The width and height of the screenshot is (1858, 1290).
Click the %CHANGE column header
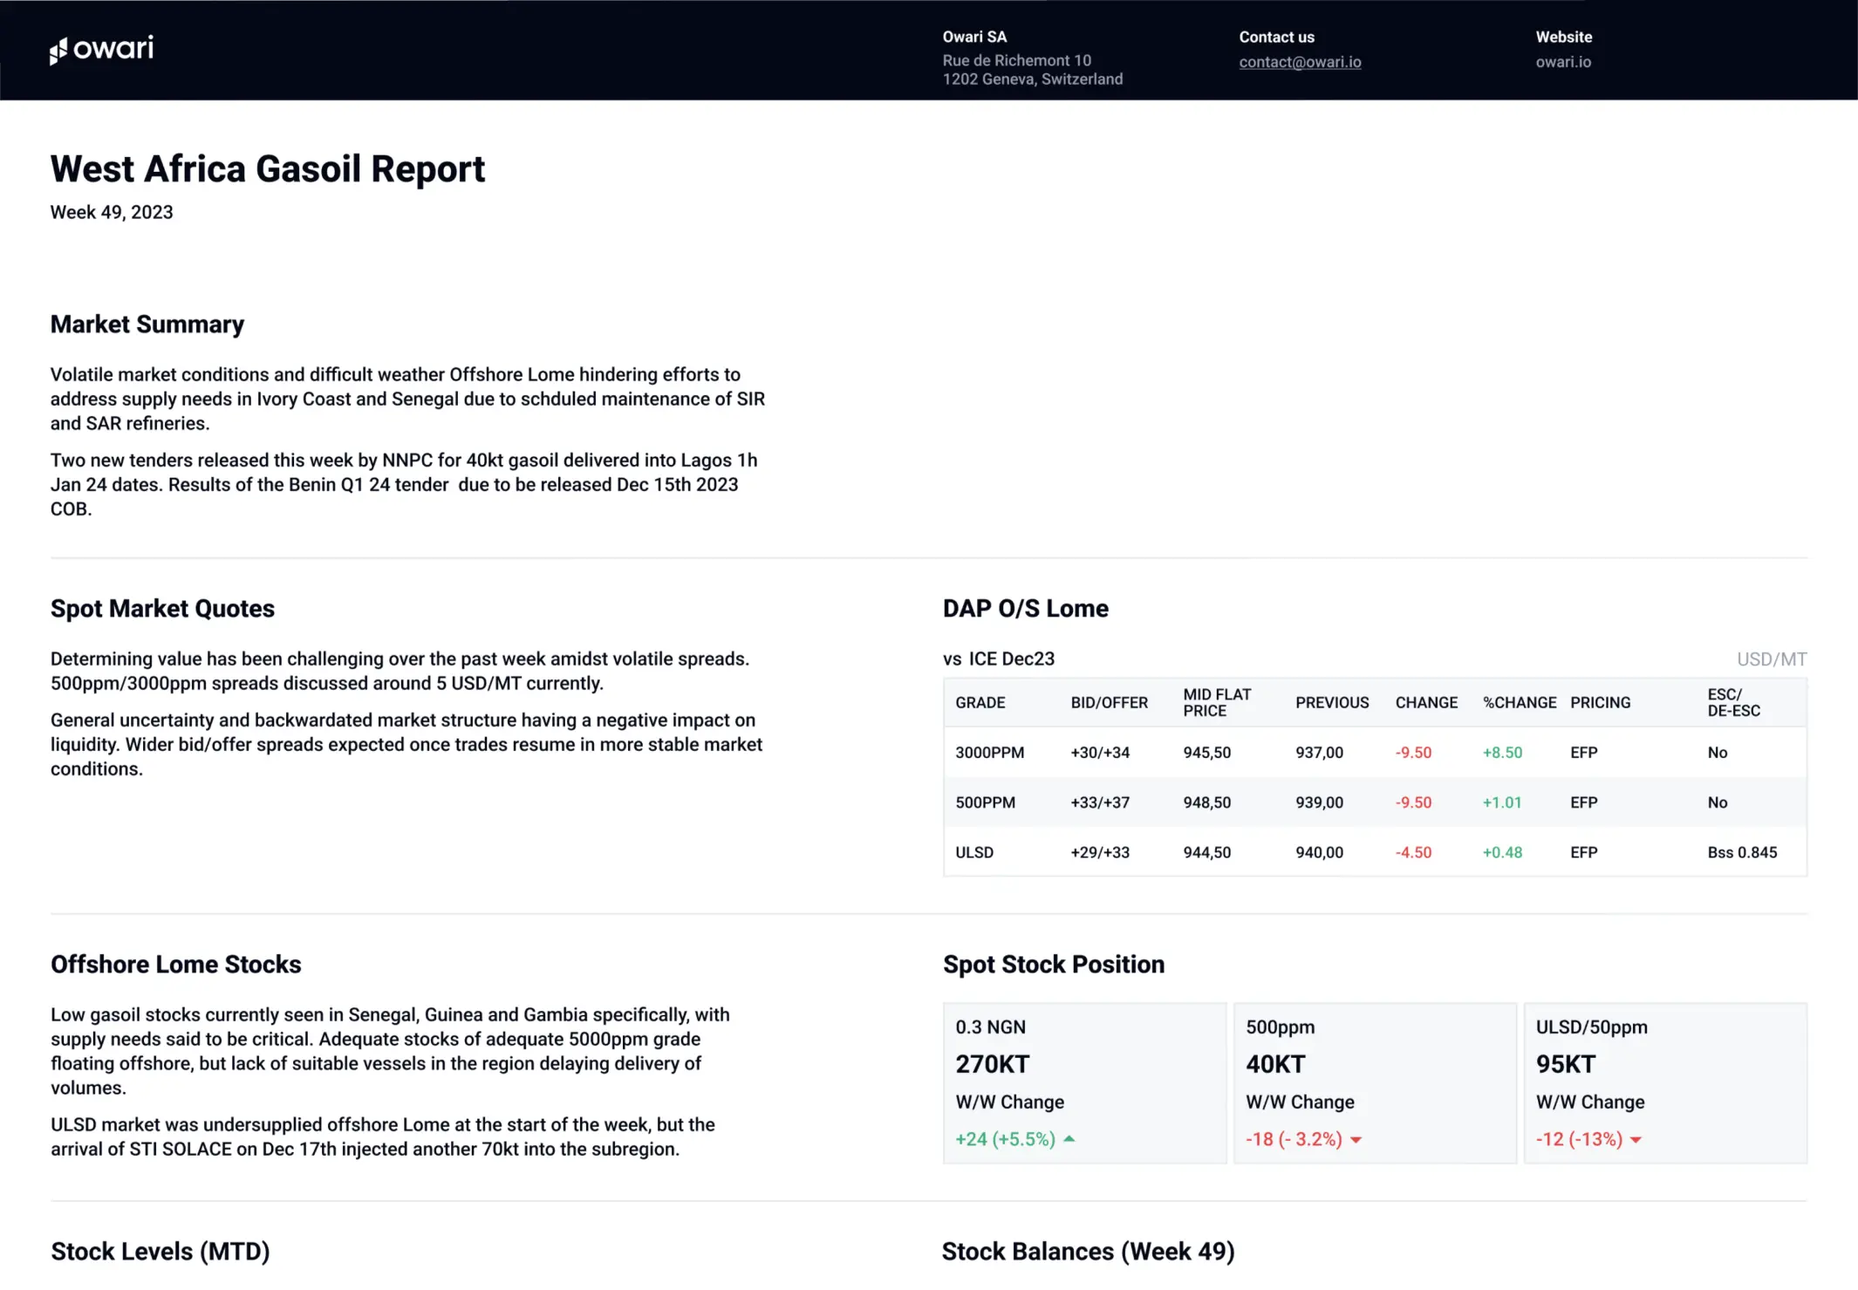(1519, 702)
